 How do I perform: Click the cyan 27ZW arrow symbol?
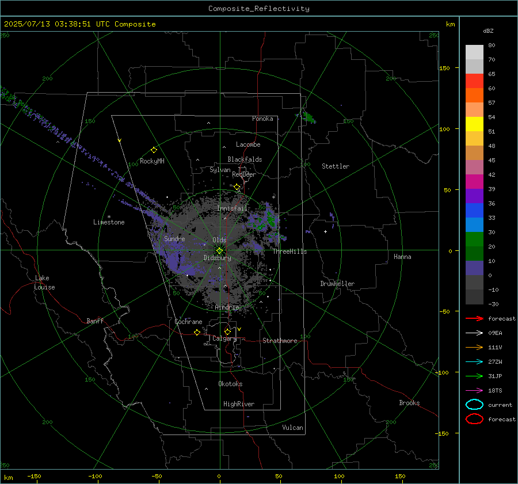click(474, 362)
